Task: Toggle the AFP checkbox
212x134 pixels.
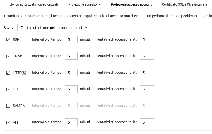Action: tap(8, 122)
